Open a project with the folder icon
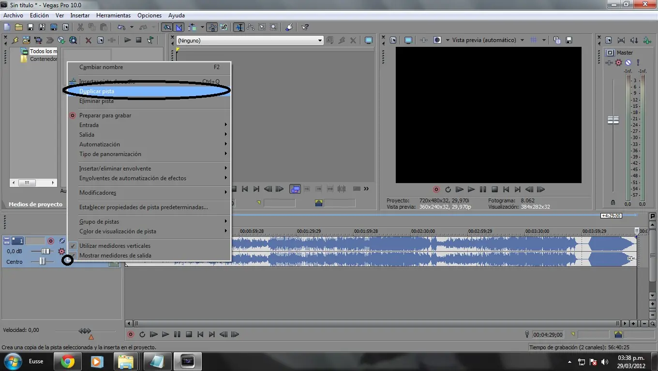 point(19,28)
